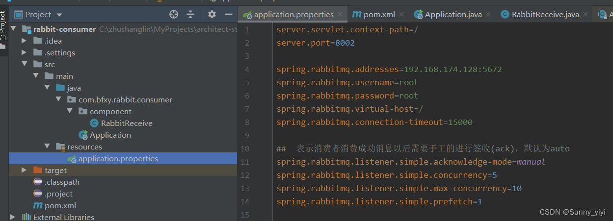Click gutter line number 4
Image resolution: width=613 pixels, height=221 pixels.
[247, 70]
